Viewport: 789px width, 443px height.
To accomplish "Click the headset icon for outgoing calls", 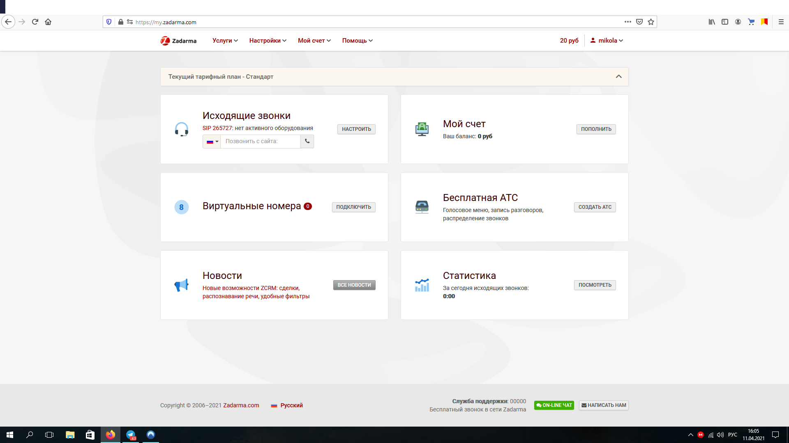I will [181, 129].
